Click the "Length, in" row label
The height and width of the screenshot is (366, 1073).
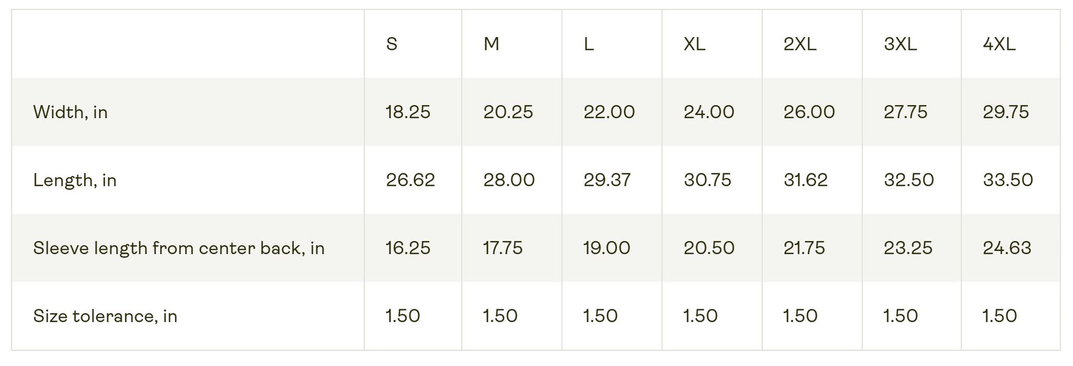coord(75,180)
